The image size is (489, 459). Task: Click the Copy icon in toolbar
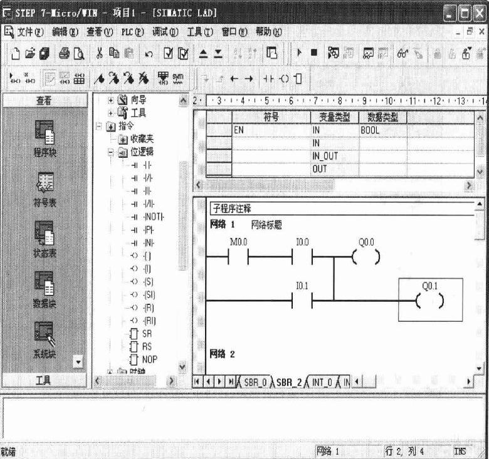pos(114,54)
